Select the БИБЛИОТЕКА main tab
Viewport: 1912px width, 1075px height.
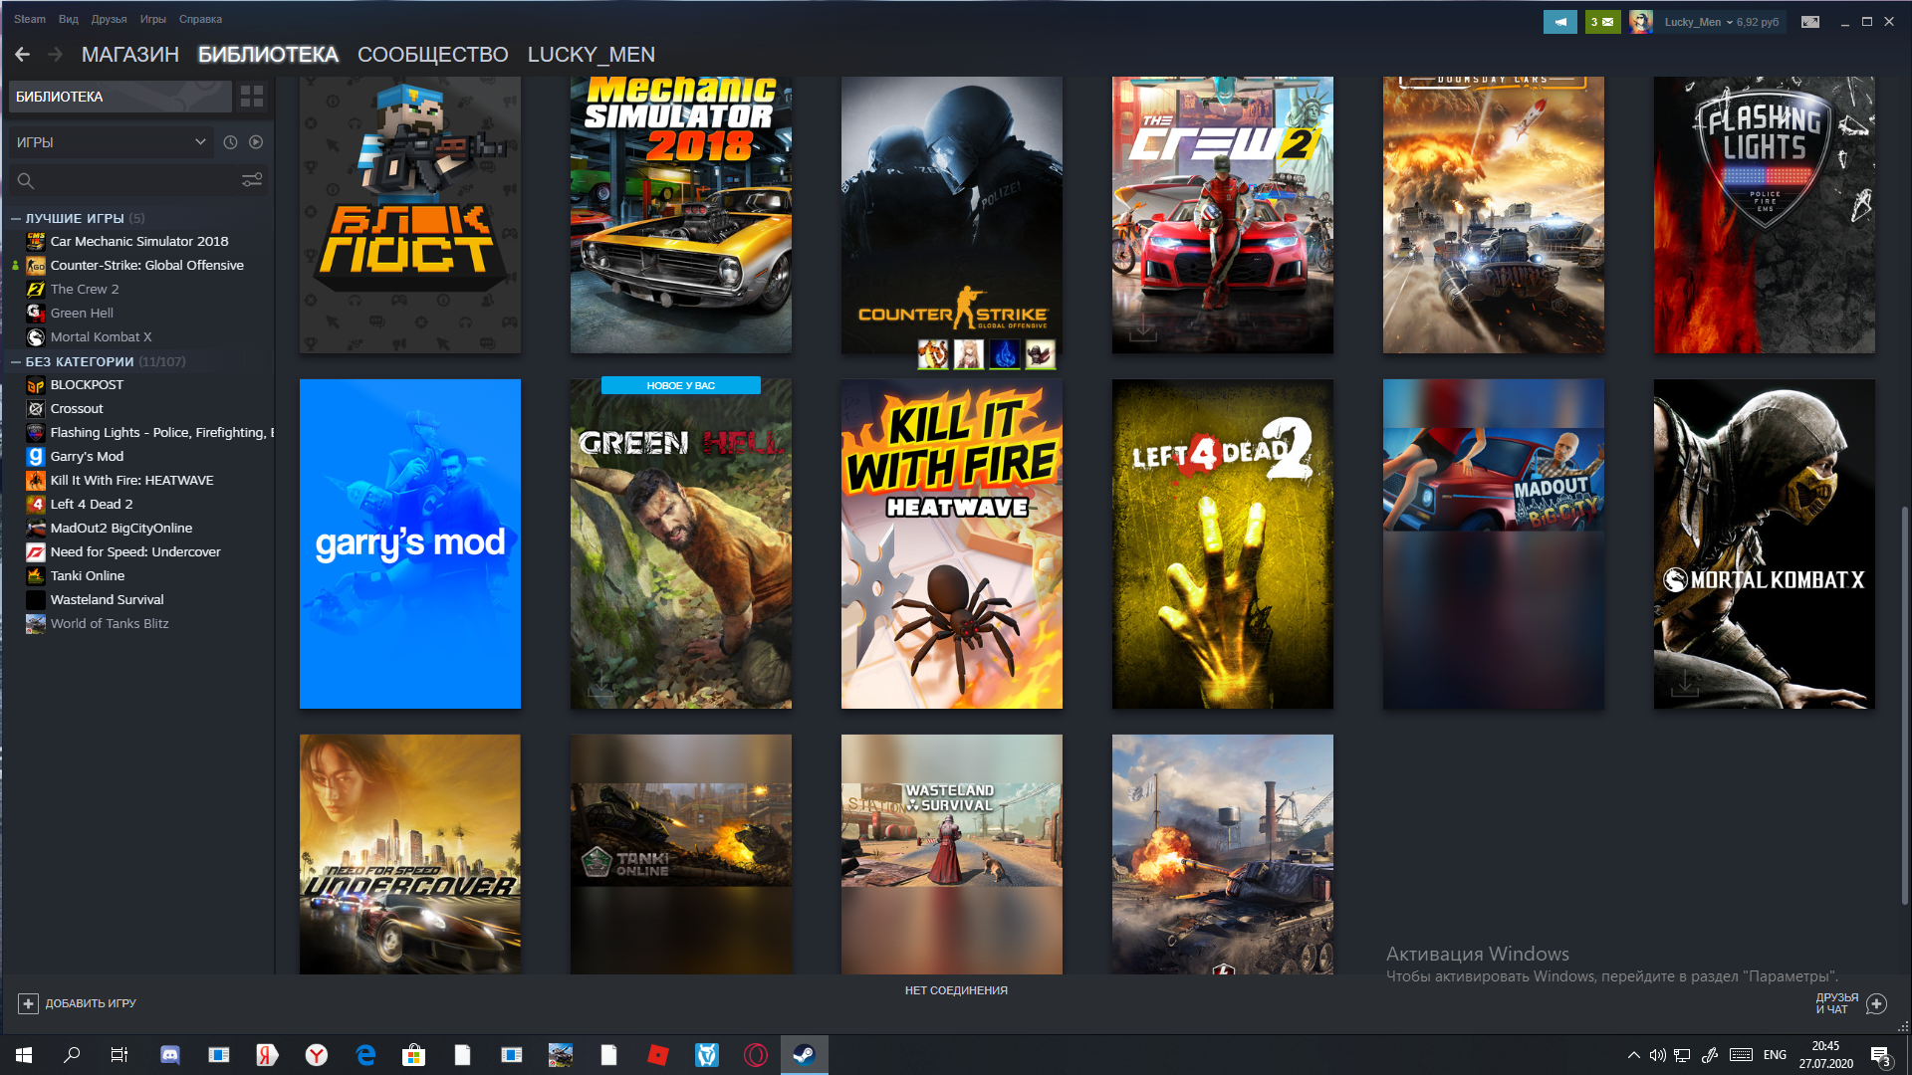tap(268, 55)
